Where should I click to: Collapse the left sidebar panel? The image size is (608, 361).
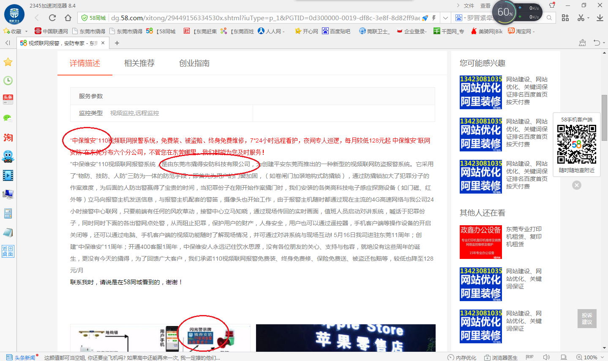click(x=8, y=43)
